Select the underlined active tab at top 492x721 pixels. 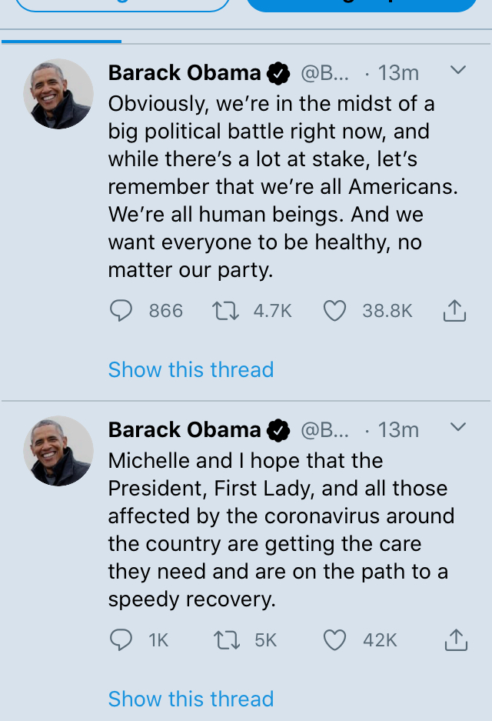(61, 37)
